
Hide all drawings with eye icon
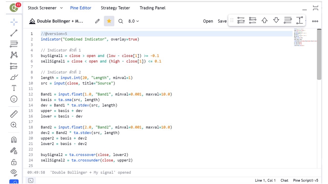[x=14, y=172]
